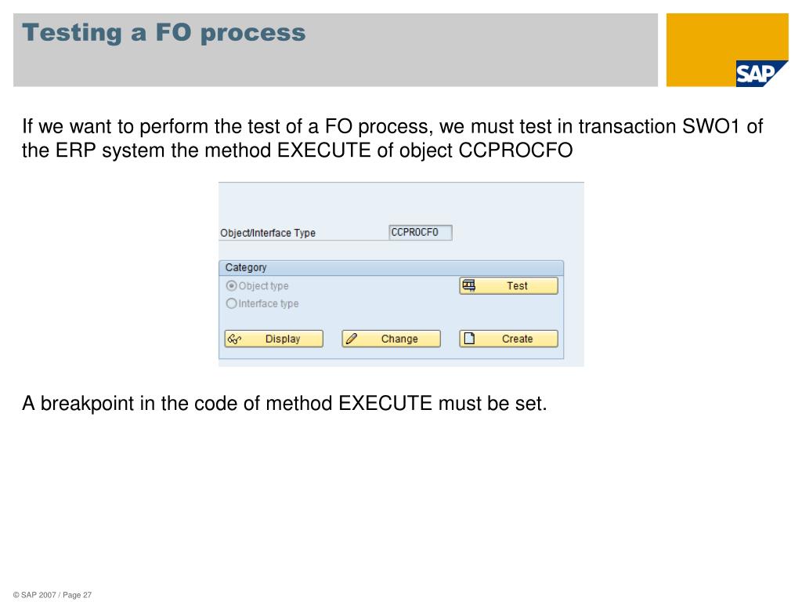Image resolution: width=802 pixels, height=602 pixels.
Task: Click the 'Testing a FO process' title
Action: (164, 33)
